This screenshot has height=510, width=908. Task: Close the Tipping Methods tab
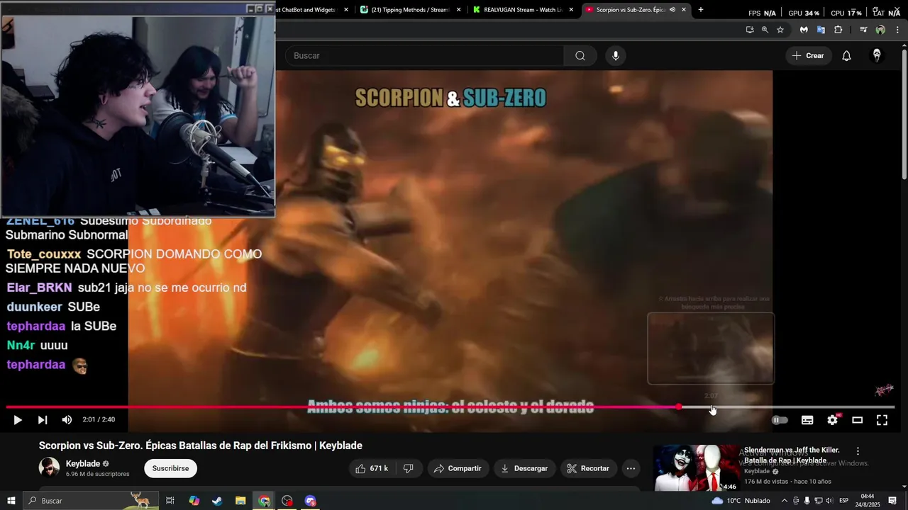coord(459,10)
